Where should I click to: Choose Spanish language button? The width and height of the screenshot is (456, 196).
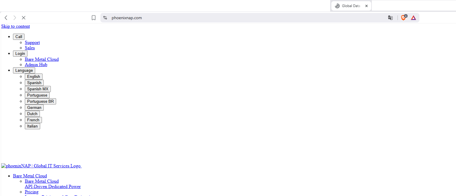point(34,83)
